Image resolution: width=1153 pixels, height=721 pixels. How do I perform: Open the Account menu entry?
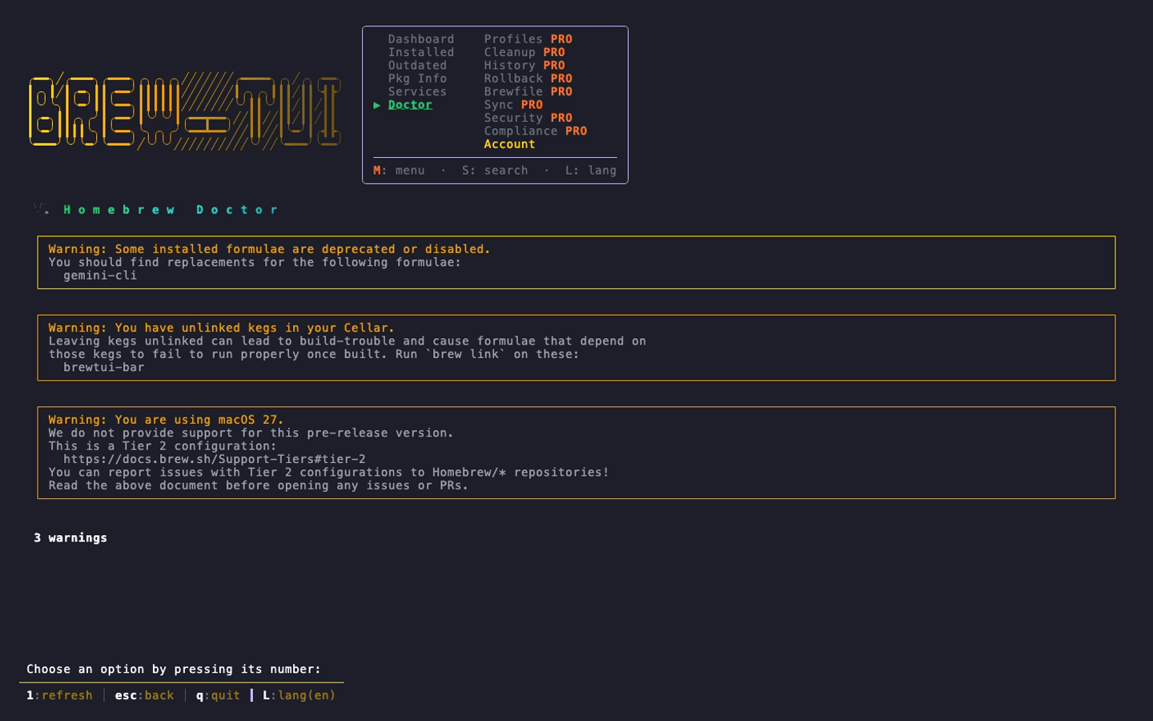coord(509,144)
